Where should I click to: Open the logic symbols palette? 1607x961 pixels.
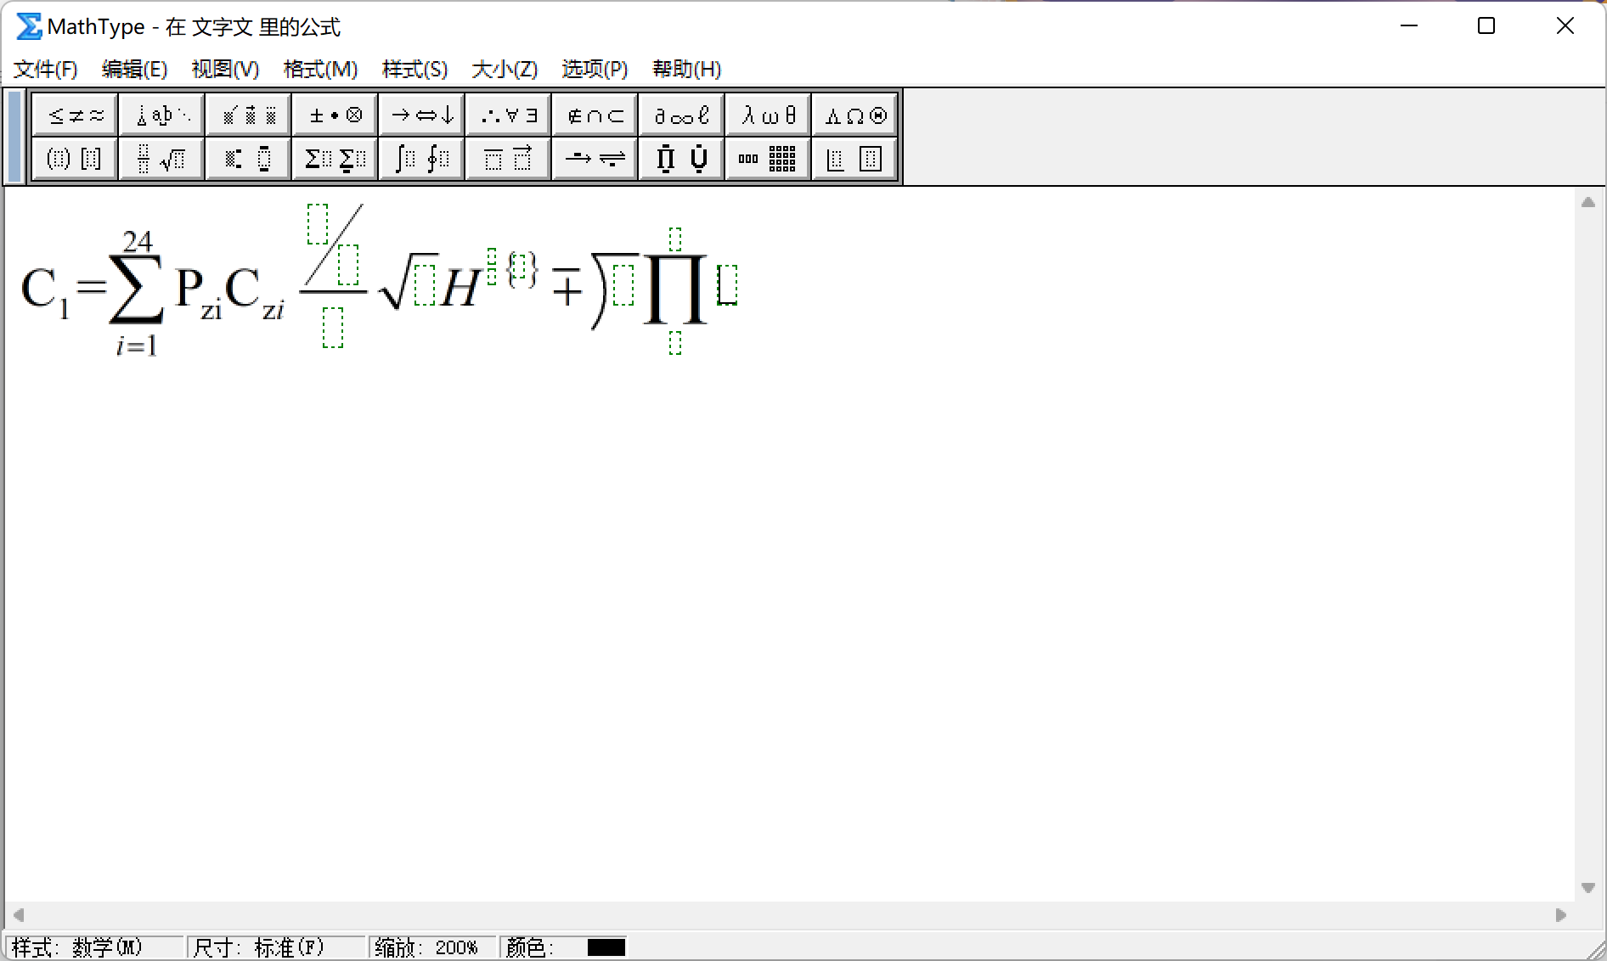click(x=507, y=115)
